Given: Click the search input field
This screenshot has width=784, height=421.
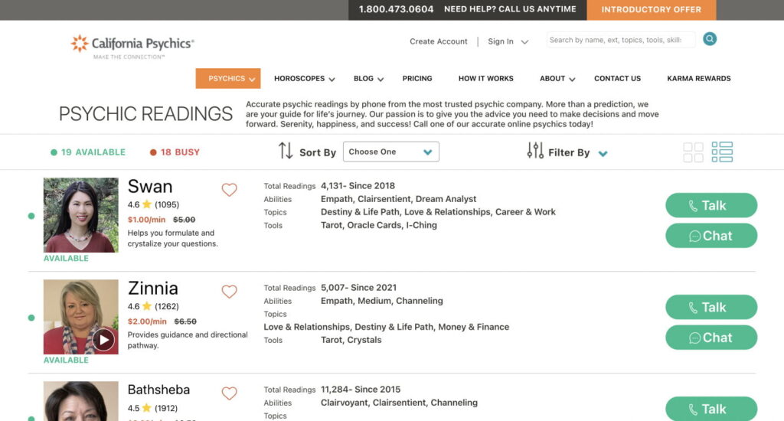Looking at the screenshot, I should (621, 40).
